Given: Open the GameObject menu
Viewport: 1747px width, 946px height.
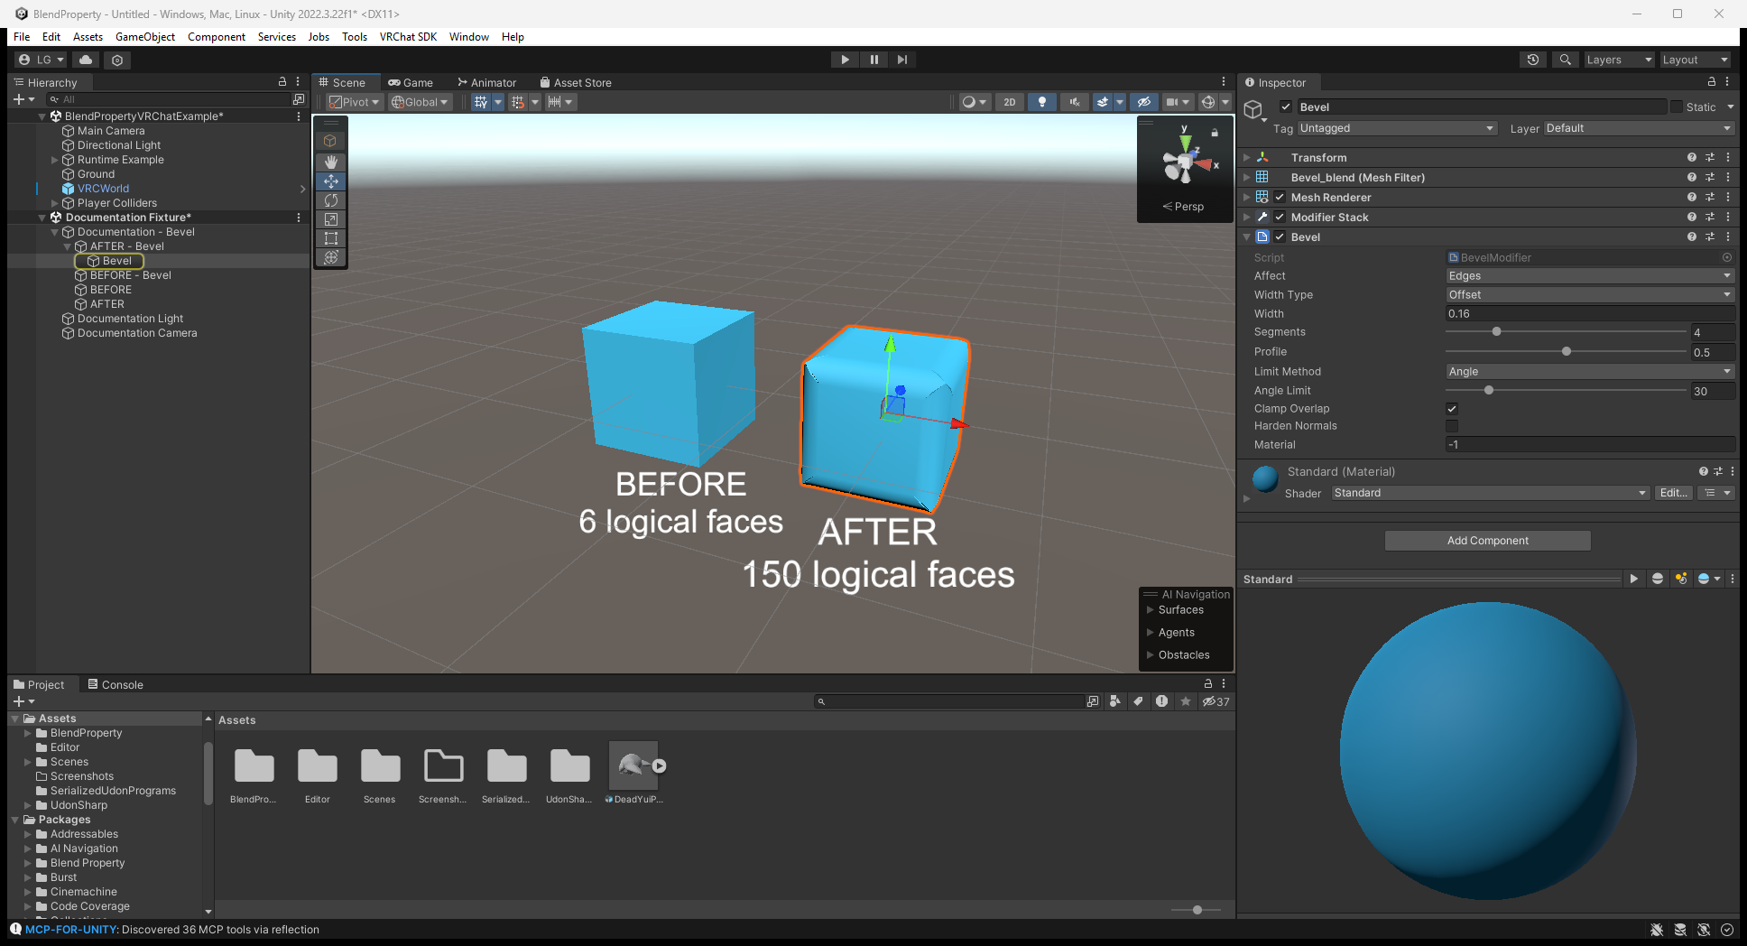Looking at the screenshot, I should (145, 37).
